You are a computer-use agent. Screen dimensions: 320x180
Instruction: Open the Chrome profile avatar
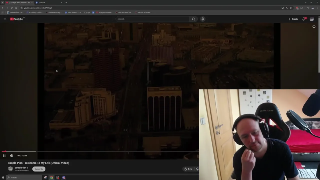pos(312,8)
